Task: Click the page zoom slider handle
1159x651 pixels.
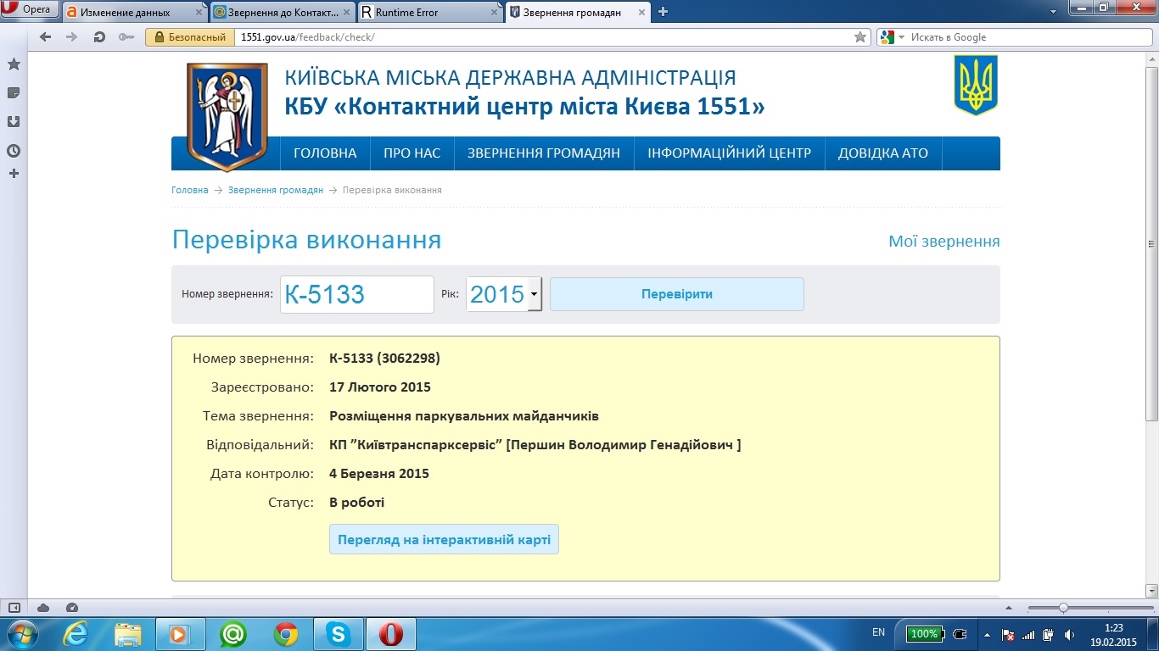Action: click(x=1063, y=608)
